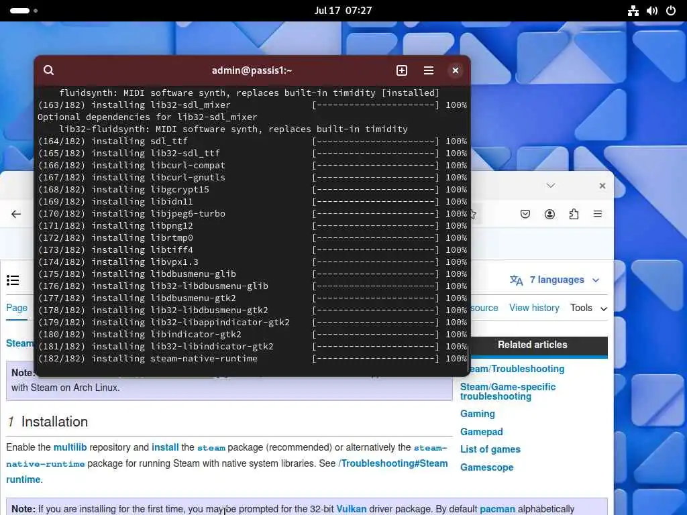Open the pacman link in the note
687x515 pixels.
497,509
